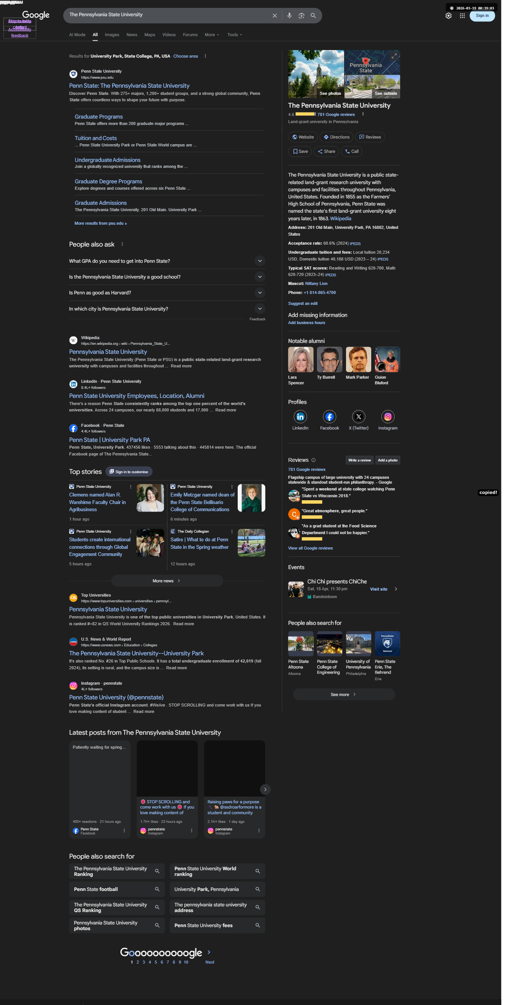The image size is (507, 1005).
Task: Expand More news stories
Action: (167, 581)
